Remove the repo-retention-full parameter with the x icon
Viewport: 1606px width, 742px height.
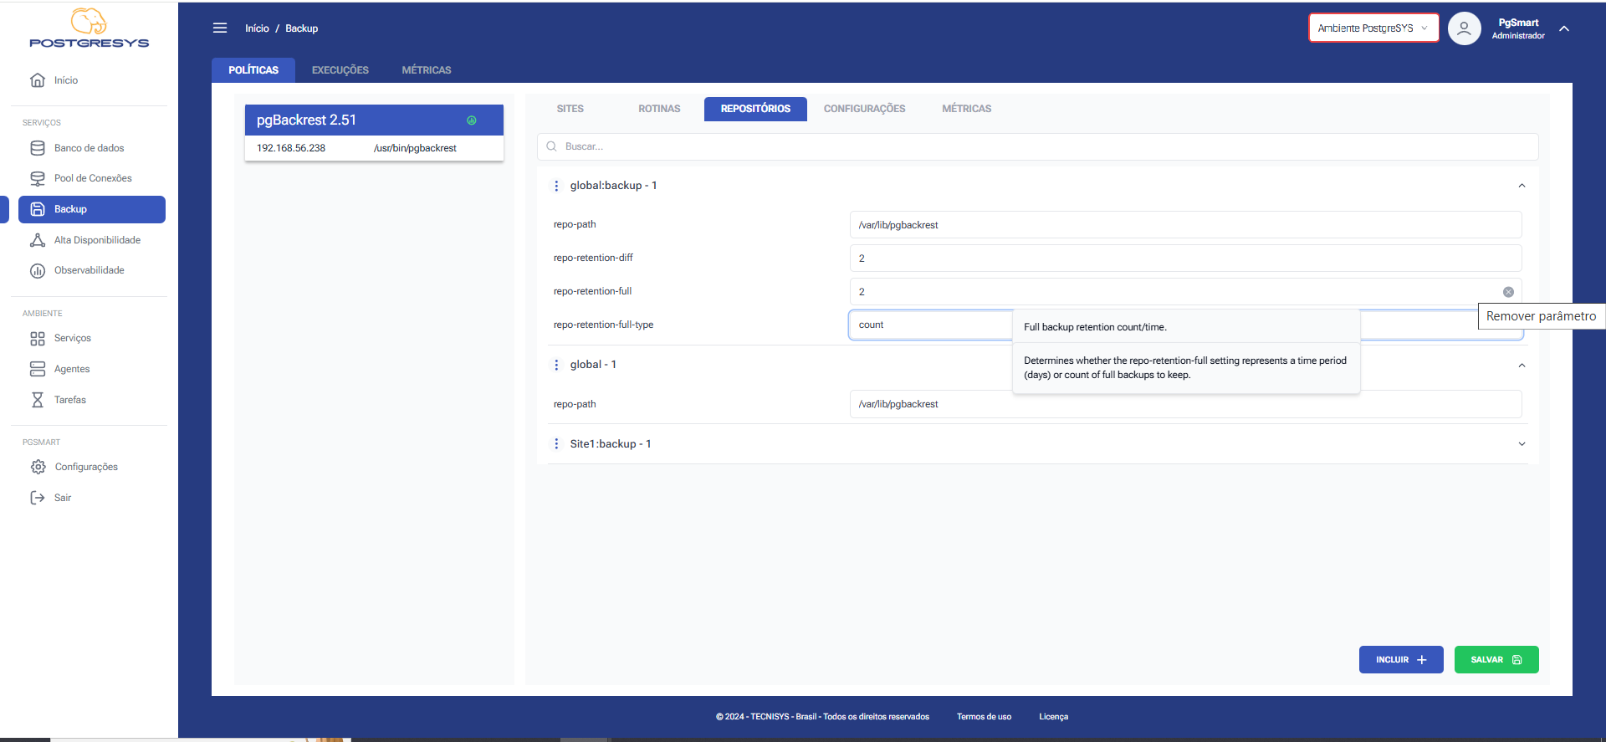(x=1508, y=292)
